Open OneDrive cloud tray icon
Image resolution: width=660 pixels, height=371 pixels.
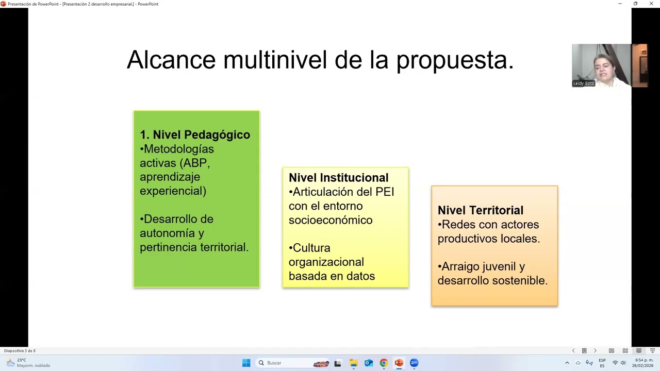[578, 363]
